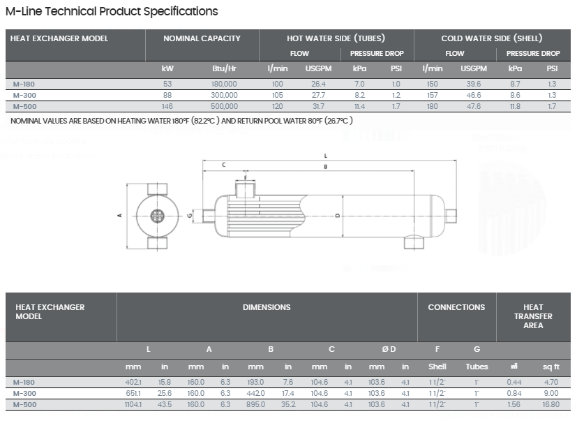Click dimension label L in the drawing

pyautogui.click(x=325, y=156)
